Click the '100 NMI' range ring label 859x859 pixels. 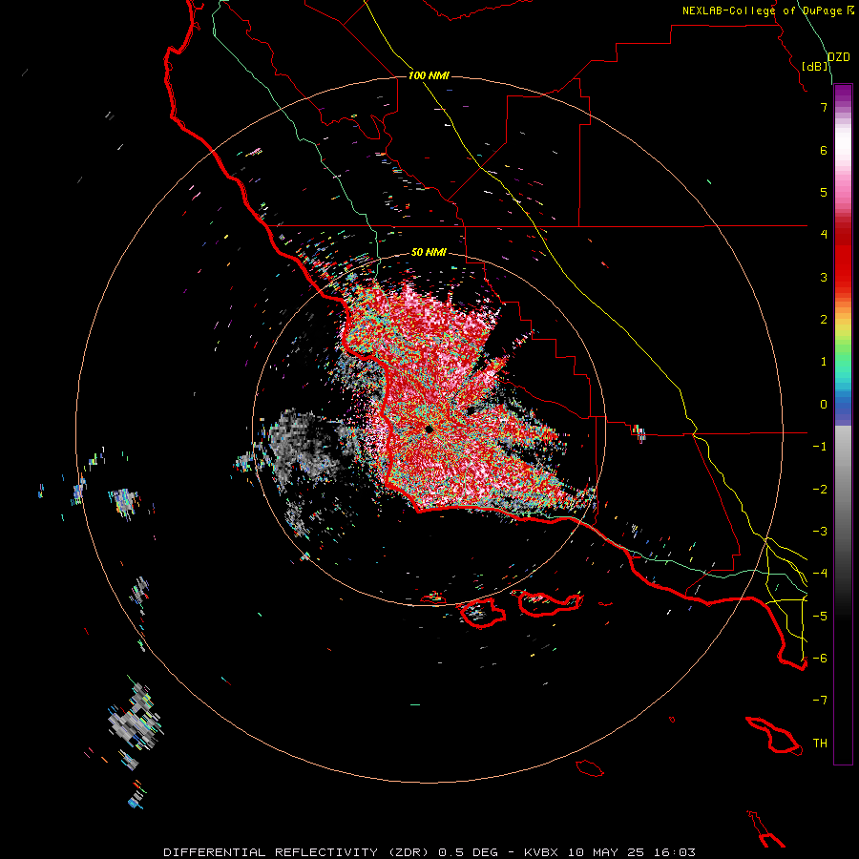click(x=429, y=75)
